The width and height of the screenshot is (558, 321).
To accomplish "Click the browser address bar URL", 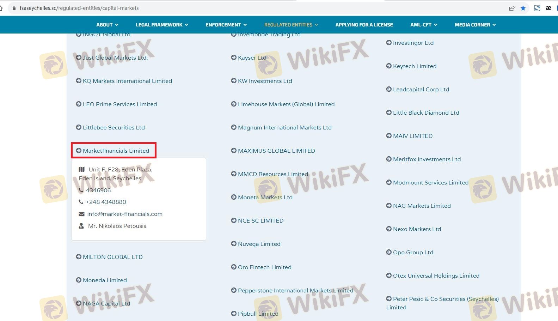I will coord(79,8).
